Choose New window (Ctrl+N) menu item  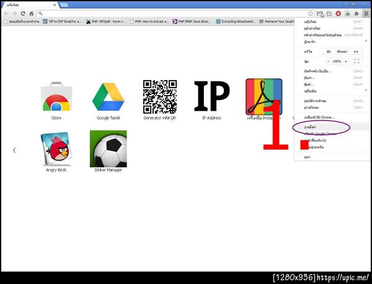click(x=332, y=29)
